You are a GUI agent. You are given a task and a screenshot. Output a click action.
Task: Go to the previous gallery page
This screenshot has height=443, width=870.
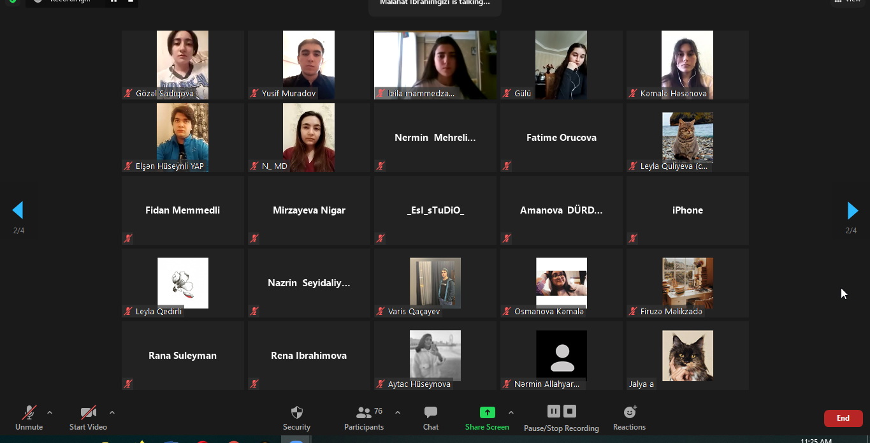coord(18,210)
